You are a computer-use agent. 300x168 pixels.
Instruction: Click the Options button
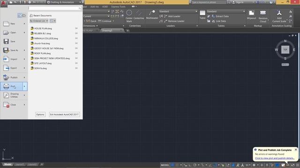pyautogui.click(x=40, y=114)
